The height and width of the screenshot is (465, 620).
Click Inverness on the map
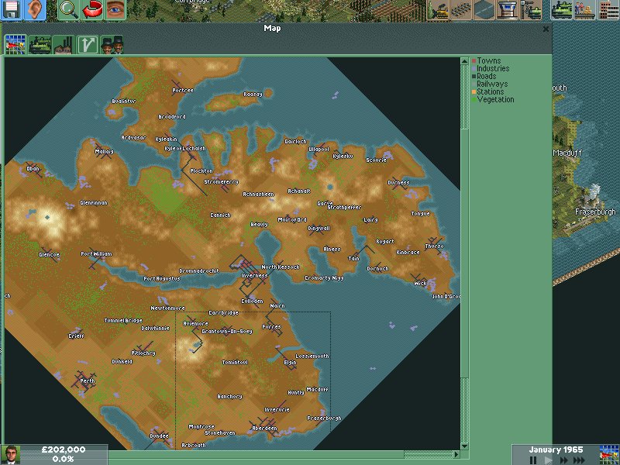[254, 276]
